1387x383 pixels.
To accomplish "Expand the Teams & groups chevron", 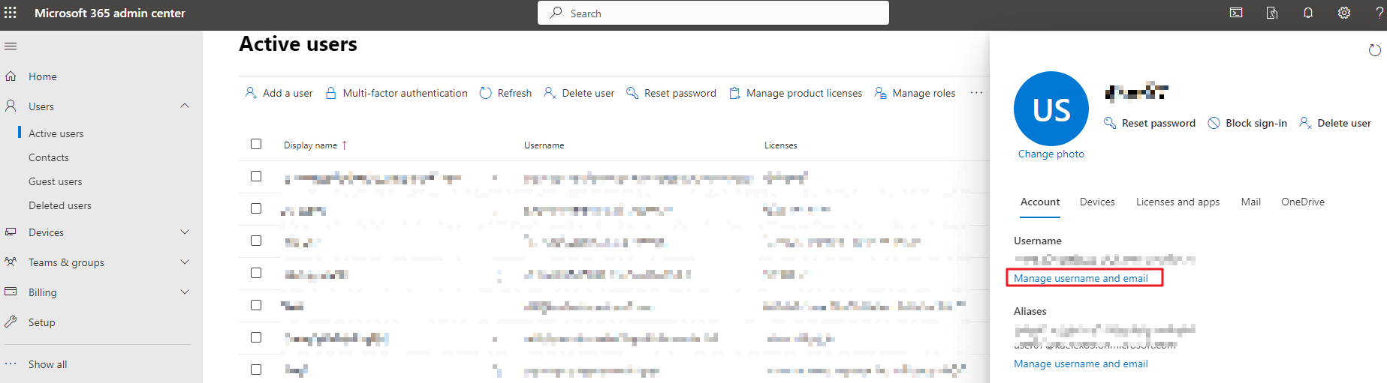I will (x=185, y=262).
